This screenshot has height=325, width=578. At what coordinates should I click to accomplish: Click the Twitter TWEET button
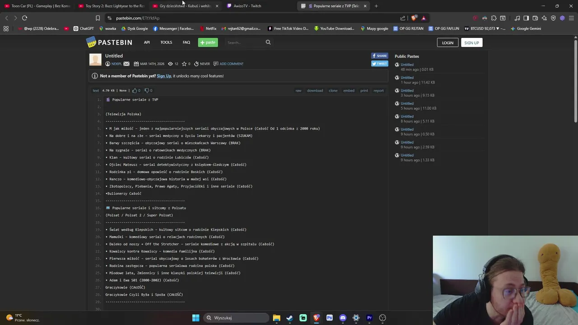pos(379,64)
